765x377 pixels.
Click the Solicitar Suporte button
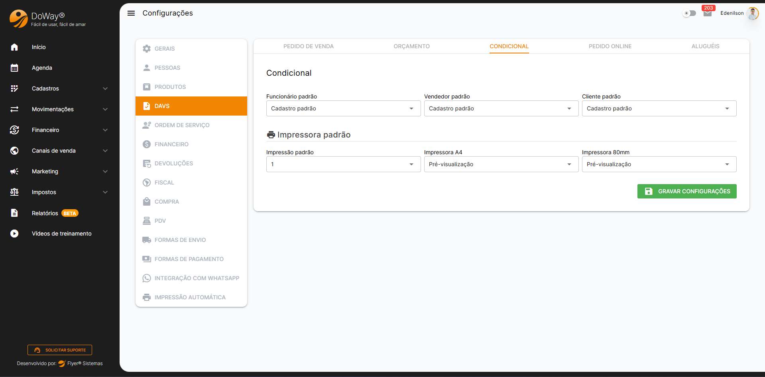pyautogui.click(x=60, y=350)
